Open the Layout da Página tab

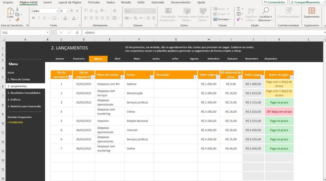70,2
